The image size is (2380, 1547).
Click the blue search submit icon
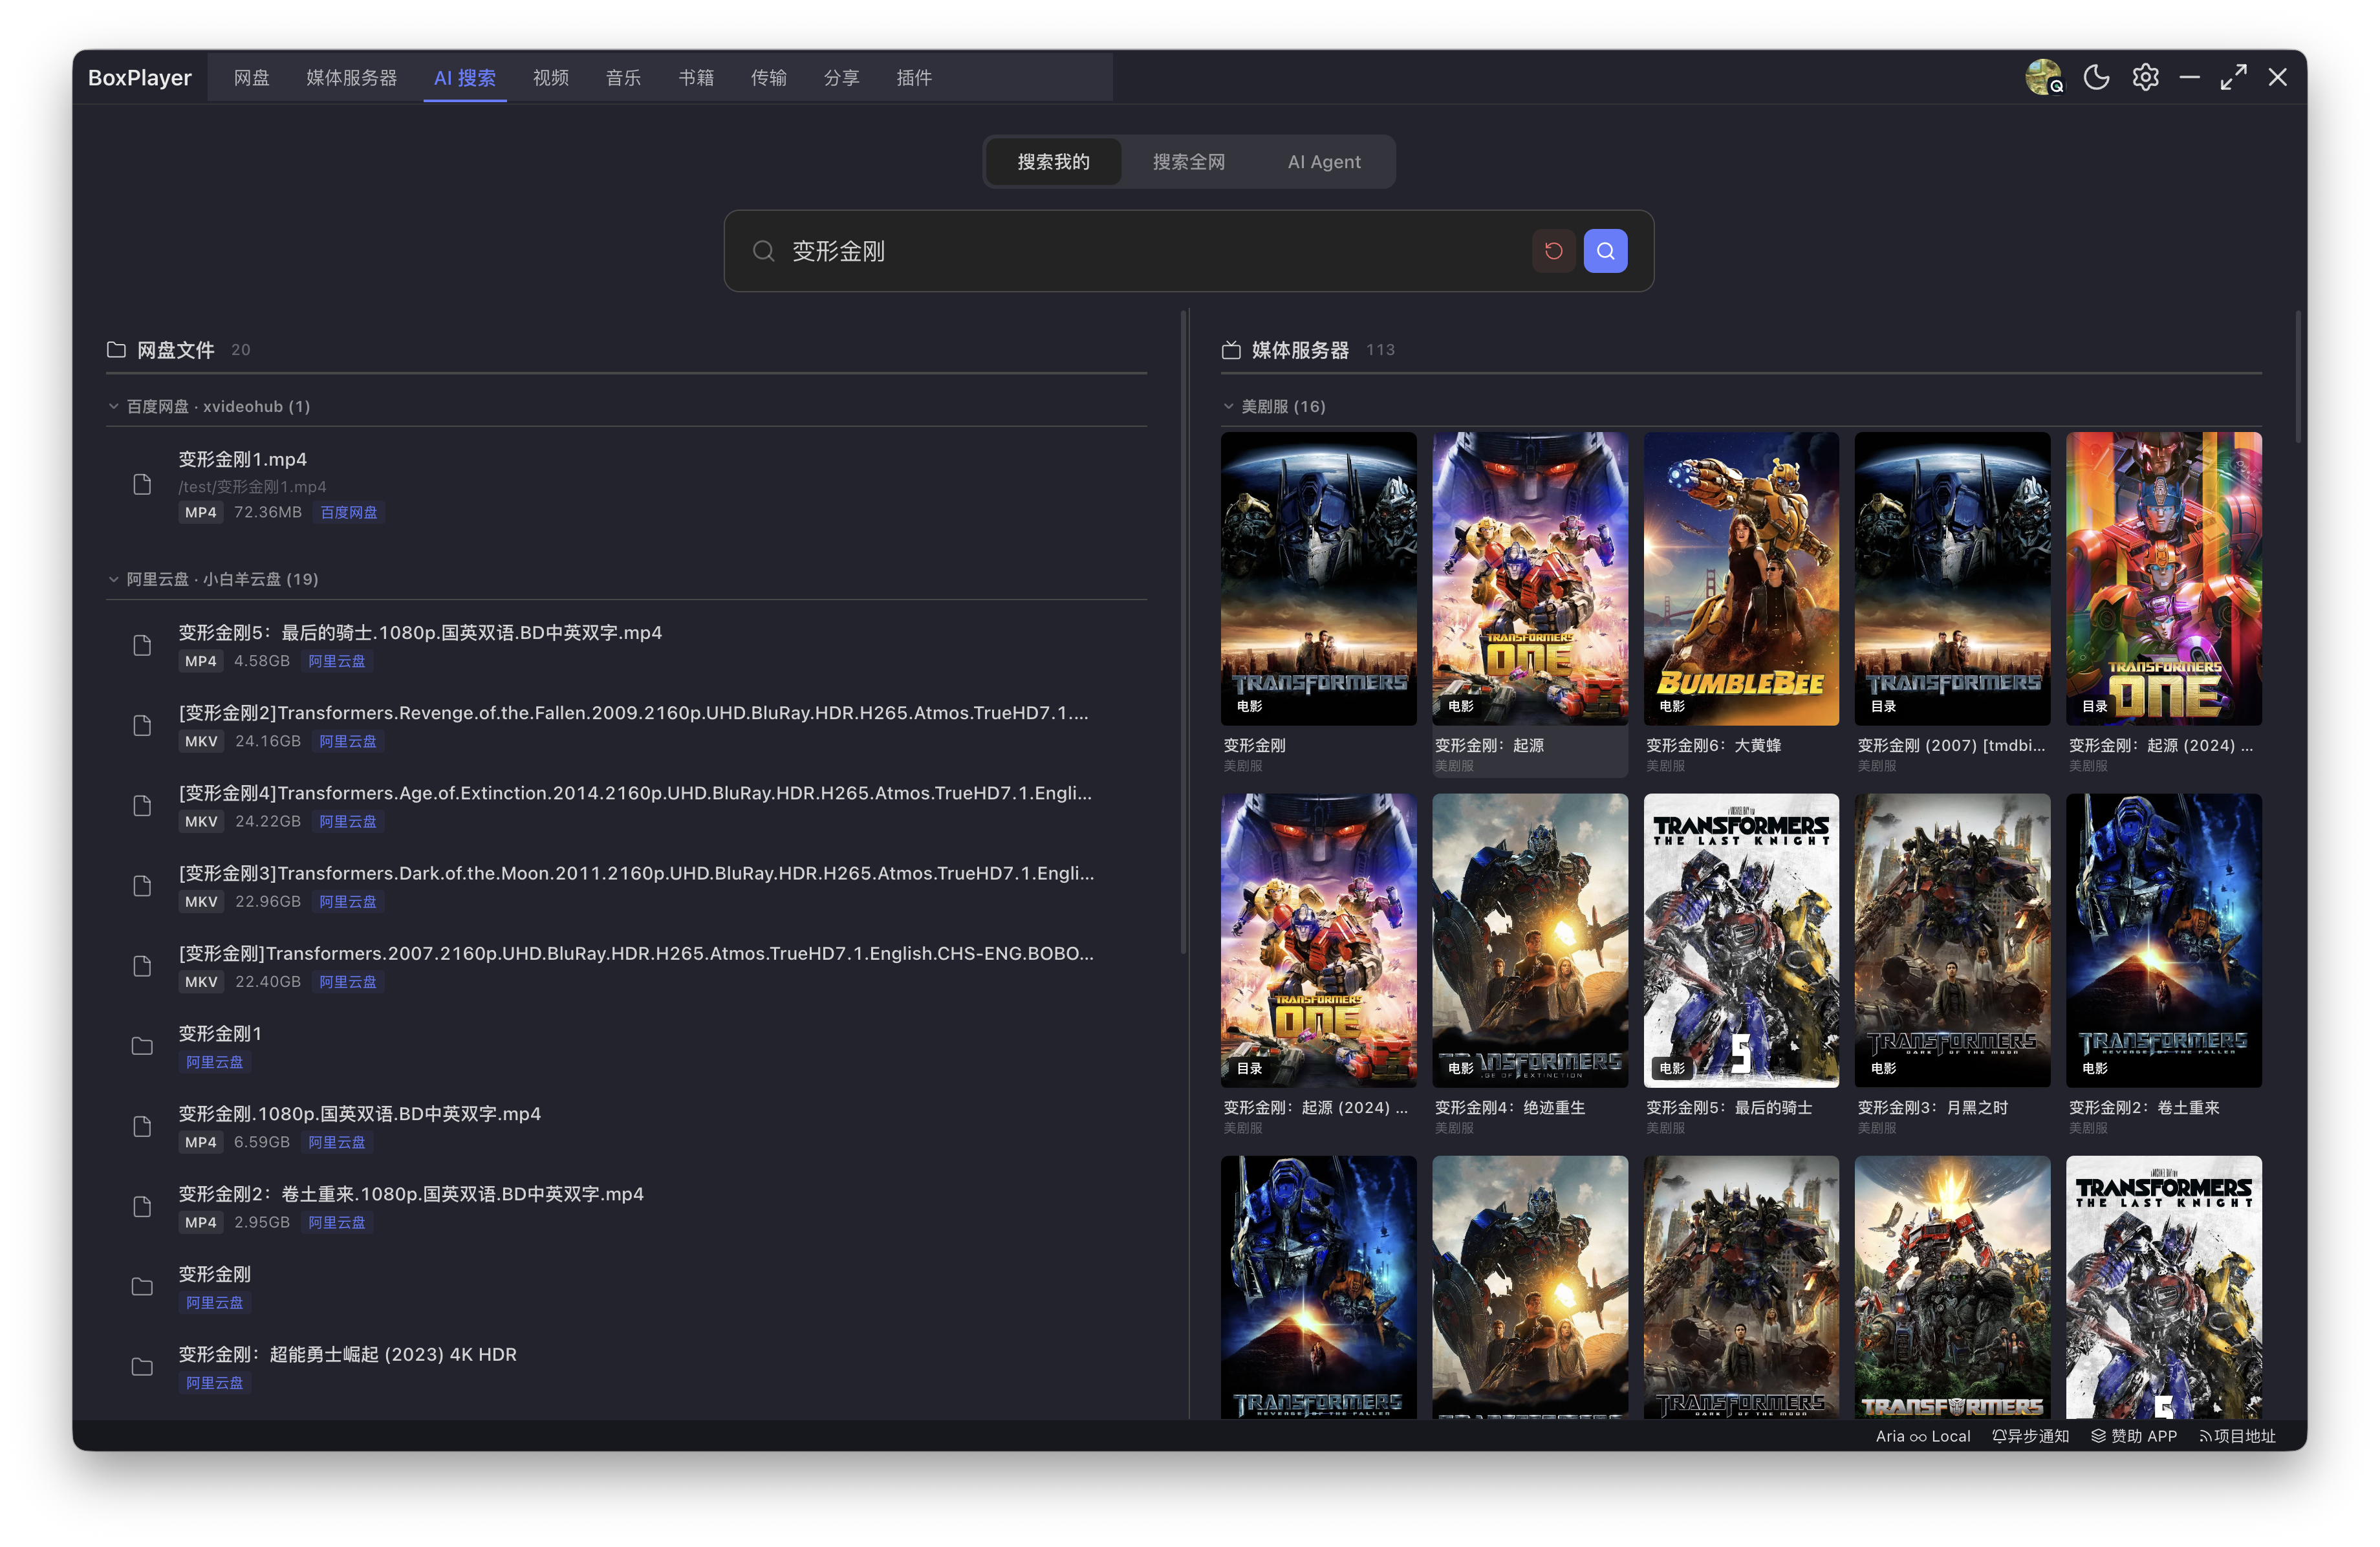[x=1605, y=251]
